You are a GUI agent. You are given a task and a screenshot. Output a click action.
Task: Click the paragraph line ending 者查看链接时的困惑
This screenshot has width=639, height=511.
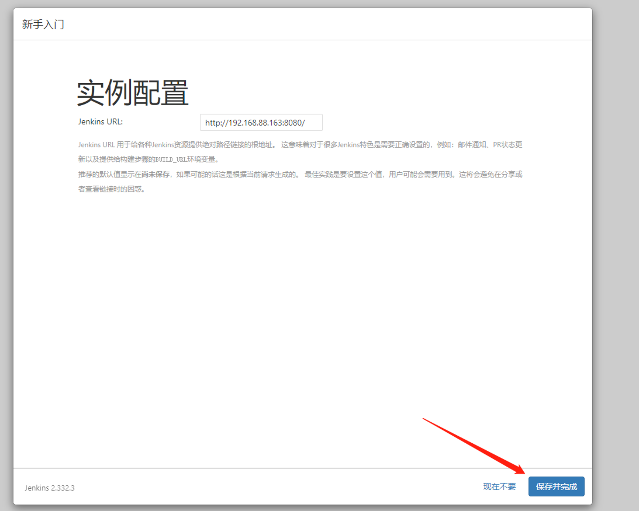(x=112, y=189)
